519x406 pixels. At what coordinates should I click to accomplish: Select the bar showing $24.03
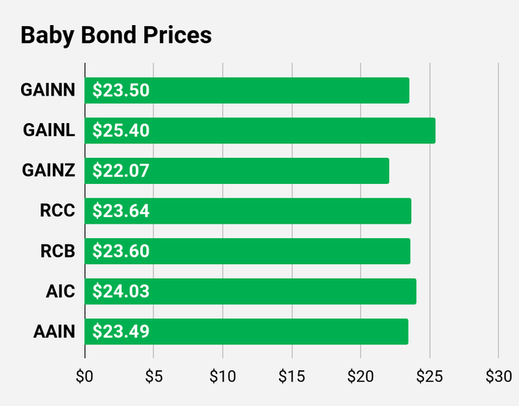point(251,291)
